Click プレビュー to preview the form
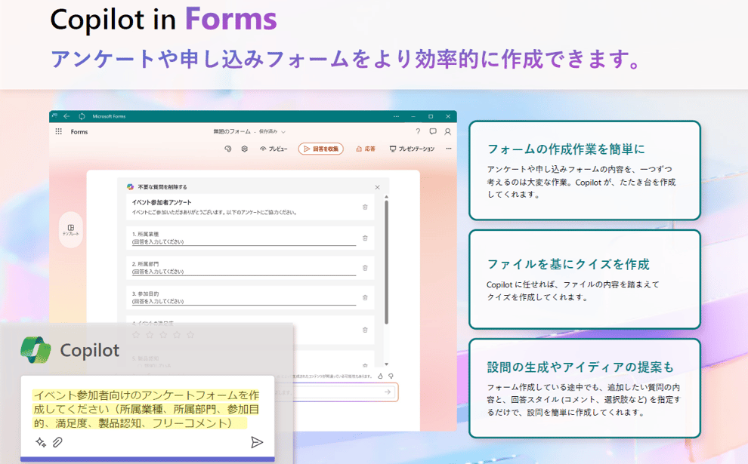The width and height of the screenshot is (748, 464). 274,149
